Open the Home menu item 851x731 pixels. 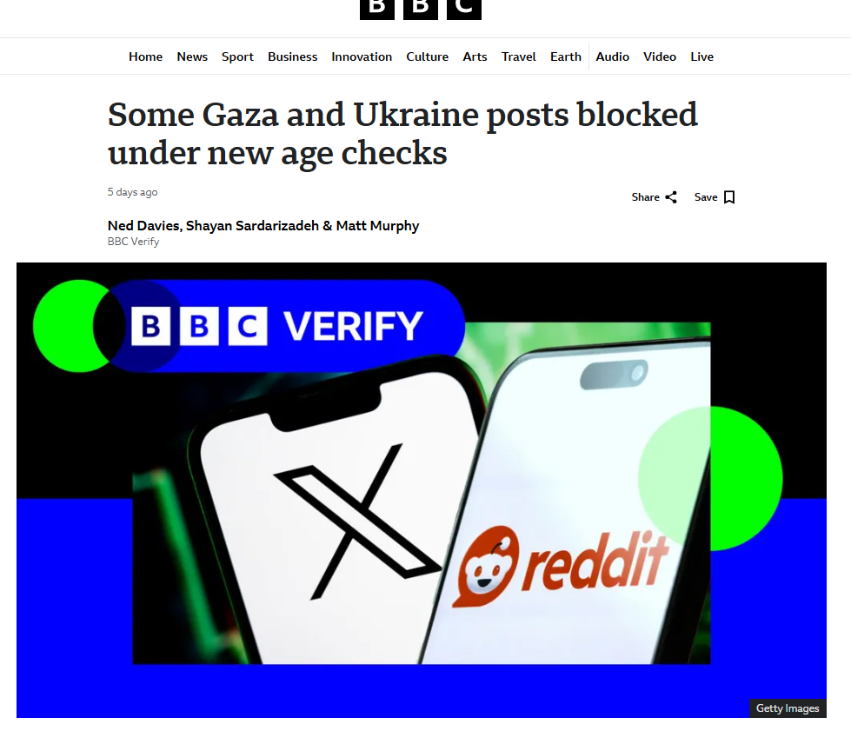click(x=145, y=56)
